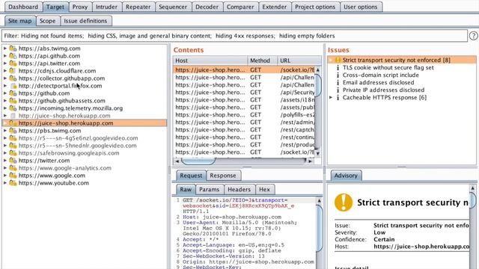Screen dimensions: 479x269
Task: Click the folder icon beside https://twitter.com
Action: 13,161
